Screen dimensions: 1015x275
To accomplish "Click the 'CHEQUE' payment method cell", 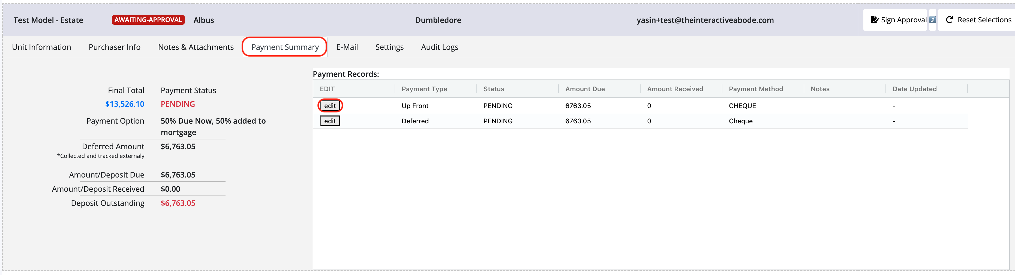I will coord(742,106).
